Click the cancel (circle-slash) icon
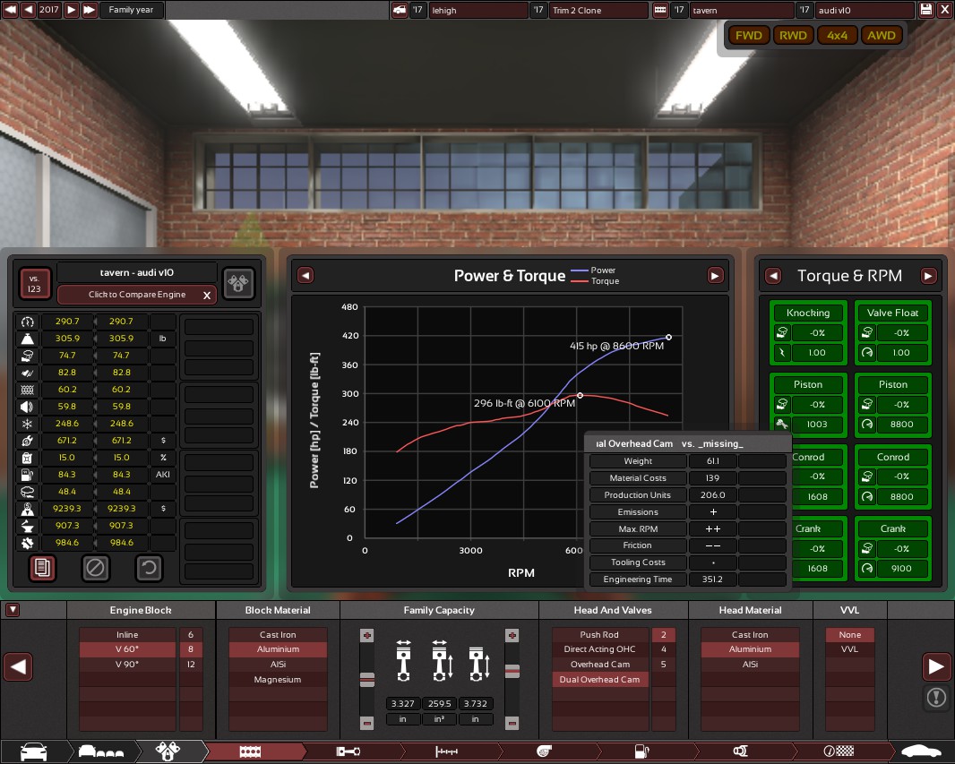This screenshot has width=955, height=764. point(96,567)
